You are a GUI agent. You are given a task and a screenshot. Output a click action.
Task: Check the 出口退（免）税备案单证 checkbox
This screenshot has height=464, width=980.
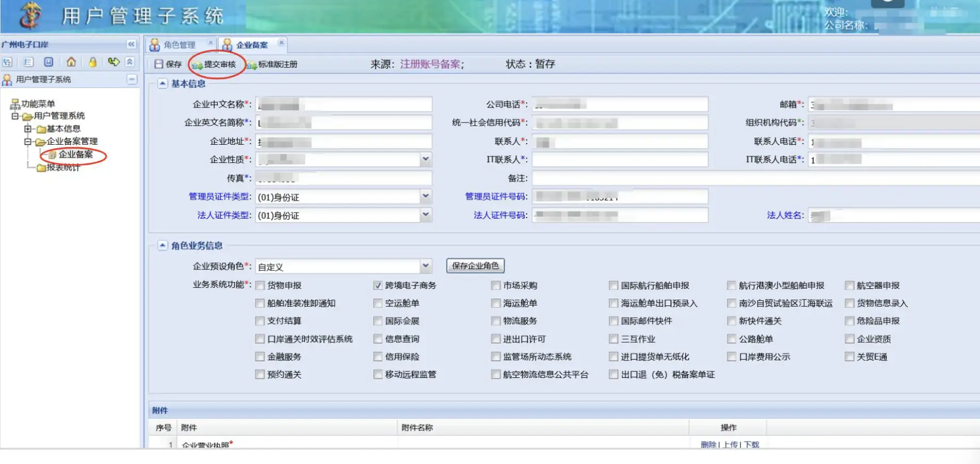[614, 375]
